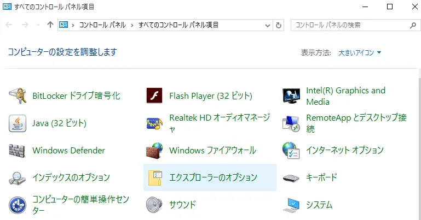Open the Intel(R) Graphics and Media link
Viewport: 421px width, 220px height.
[345, 96]
